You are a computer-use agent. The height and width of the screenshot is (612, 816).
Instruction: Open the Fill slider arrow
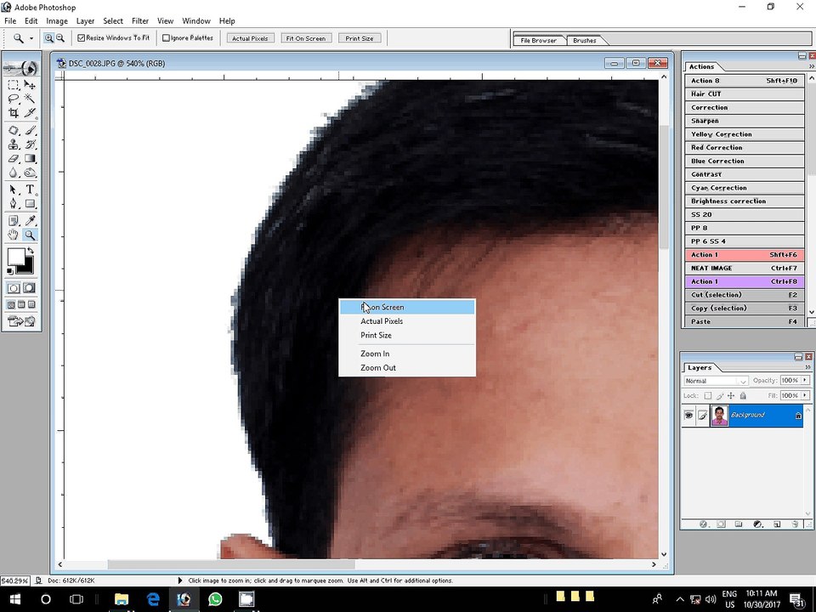coord(805,395)
